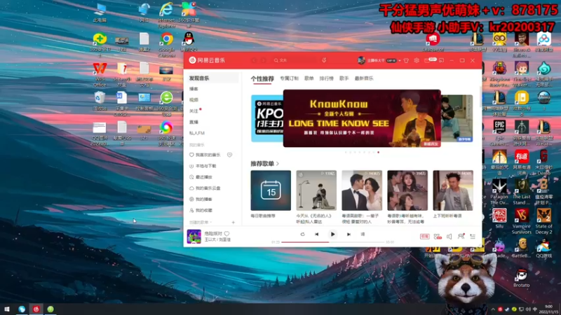Open the KnowKnow album banner

point(362,118)
